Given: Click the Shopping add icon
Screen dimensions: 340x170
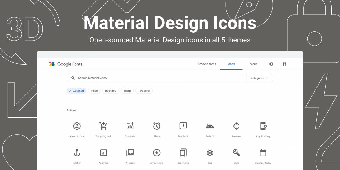Looking at the screenshot, I should click(103, 126).
